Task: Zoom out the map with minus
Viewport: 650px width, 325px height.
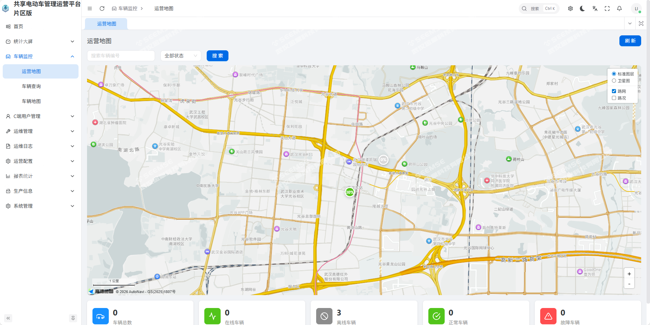Action: pos(629,284)
